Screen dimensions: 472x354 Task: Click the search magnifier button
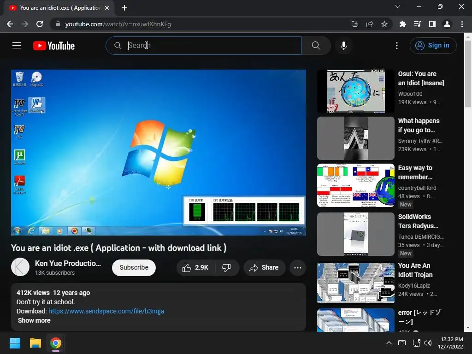(316, 46)
